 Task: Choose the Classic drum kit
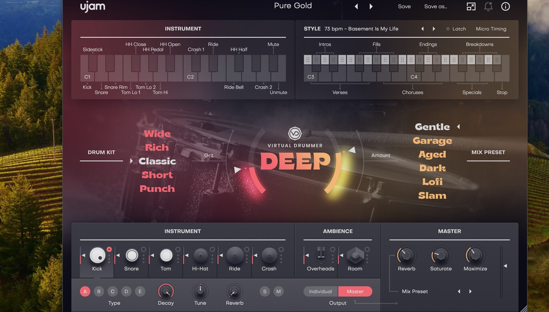tap(157, 161)
